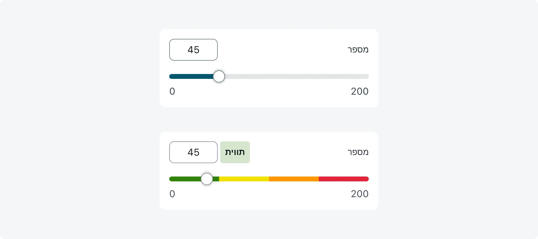Screen dimensions: 538x239
Task: Click the 0 minimum label under the top slider
Action: point(172,91)
